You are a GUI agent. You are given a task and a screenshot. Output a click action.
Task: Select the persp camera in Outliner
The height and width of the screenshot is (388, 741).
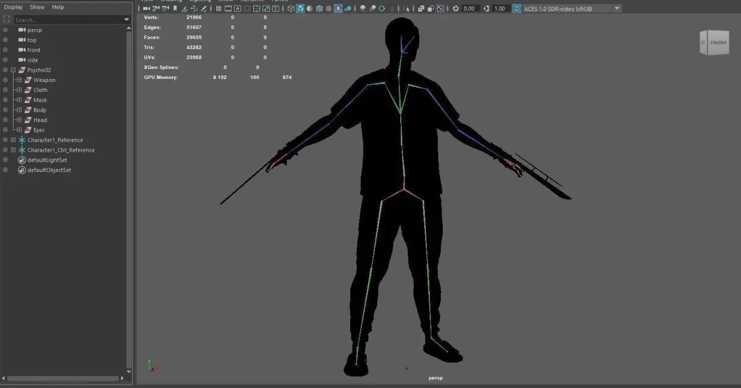pos(35,30)
